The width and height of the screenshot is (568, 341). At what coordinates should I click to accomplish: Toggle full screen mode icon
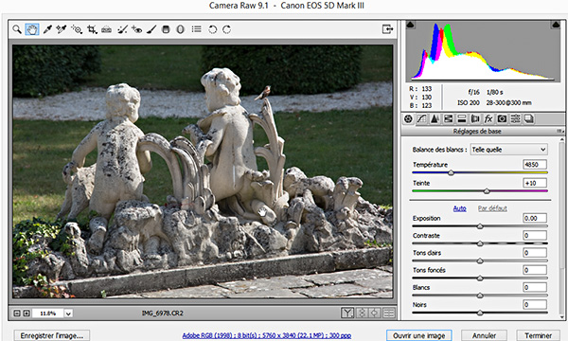click(x=387, y=29)
